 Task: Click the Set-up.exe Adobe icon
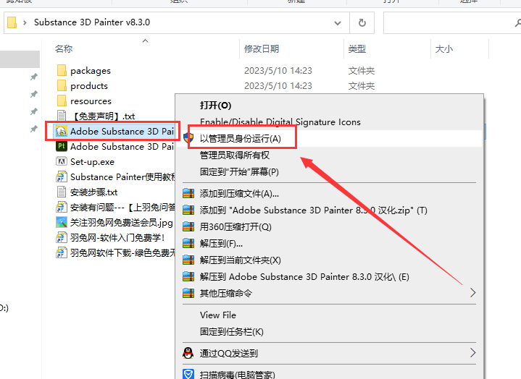62,161
